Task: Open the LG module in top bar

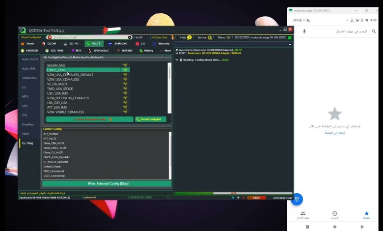Action: point(140,44)
